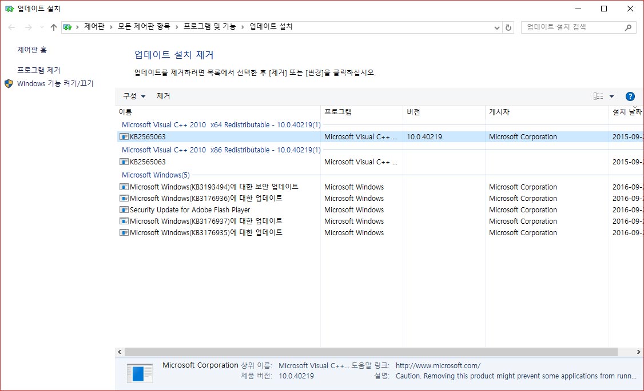The width and height of the screenshot is (644, 391).
Task: Select the KB3176935 업데이트 row
Action: pos(380,233)
